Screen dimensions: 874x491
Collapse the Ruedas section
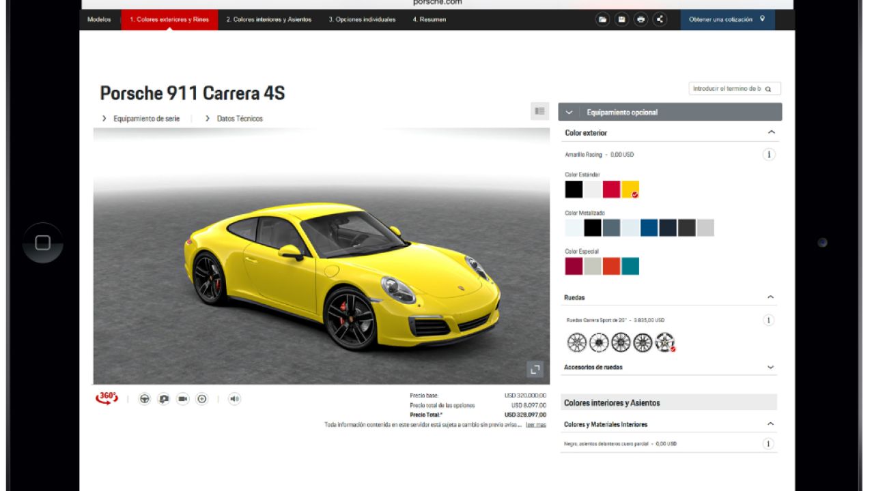pos(770,297)
